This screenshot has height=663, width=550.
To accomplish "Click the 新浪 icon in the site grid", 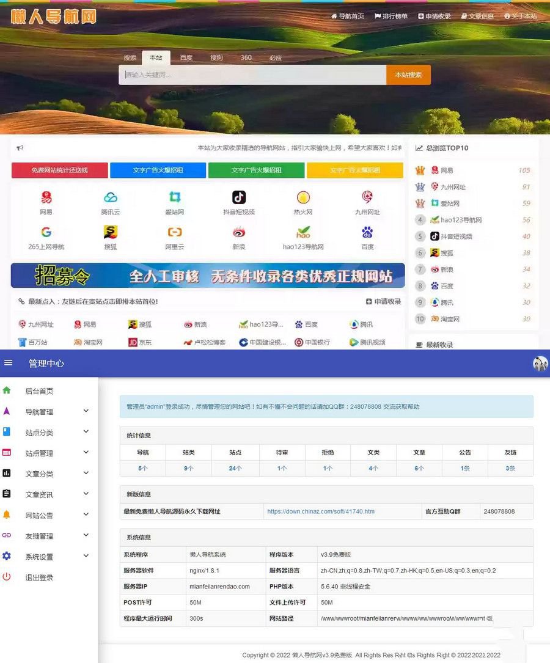I will pyautogui.click(x=238, y=235).
